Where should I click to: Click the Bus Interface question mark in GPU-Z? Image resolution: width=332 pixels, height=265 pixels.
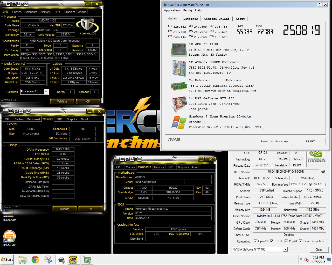pyautogui.click(x=325, y=184)
